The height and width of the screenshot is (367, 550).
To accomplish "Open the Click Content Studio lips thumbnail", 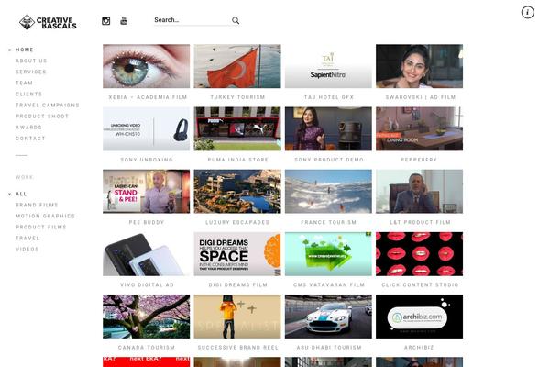I will [420, 254].
